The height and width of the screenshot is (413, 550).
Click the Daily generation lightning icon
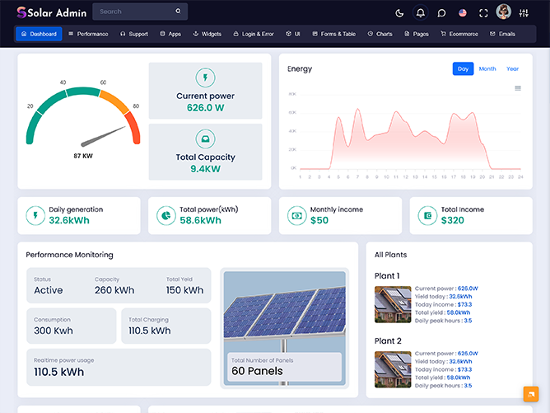[35, 215]
